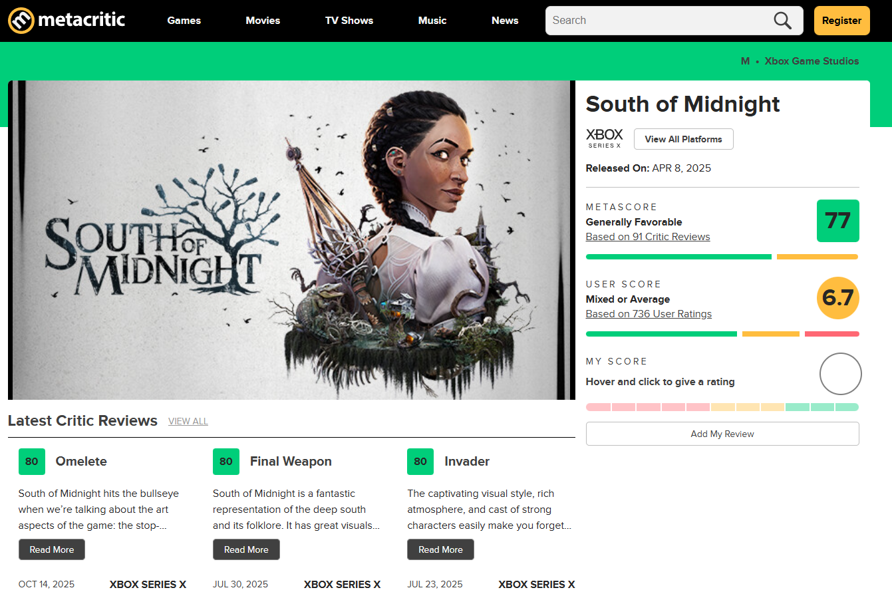Viewport: 892px width, 606px height.
Task: Click the search magnifying glass icon
Action: [x=782, y=21]
